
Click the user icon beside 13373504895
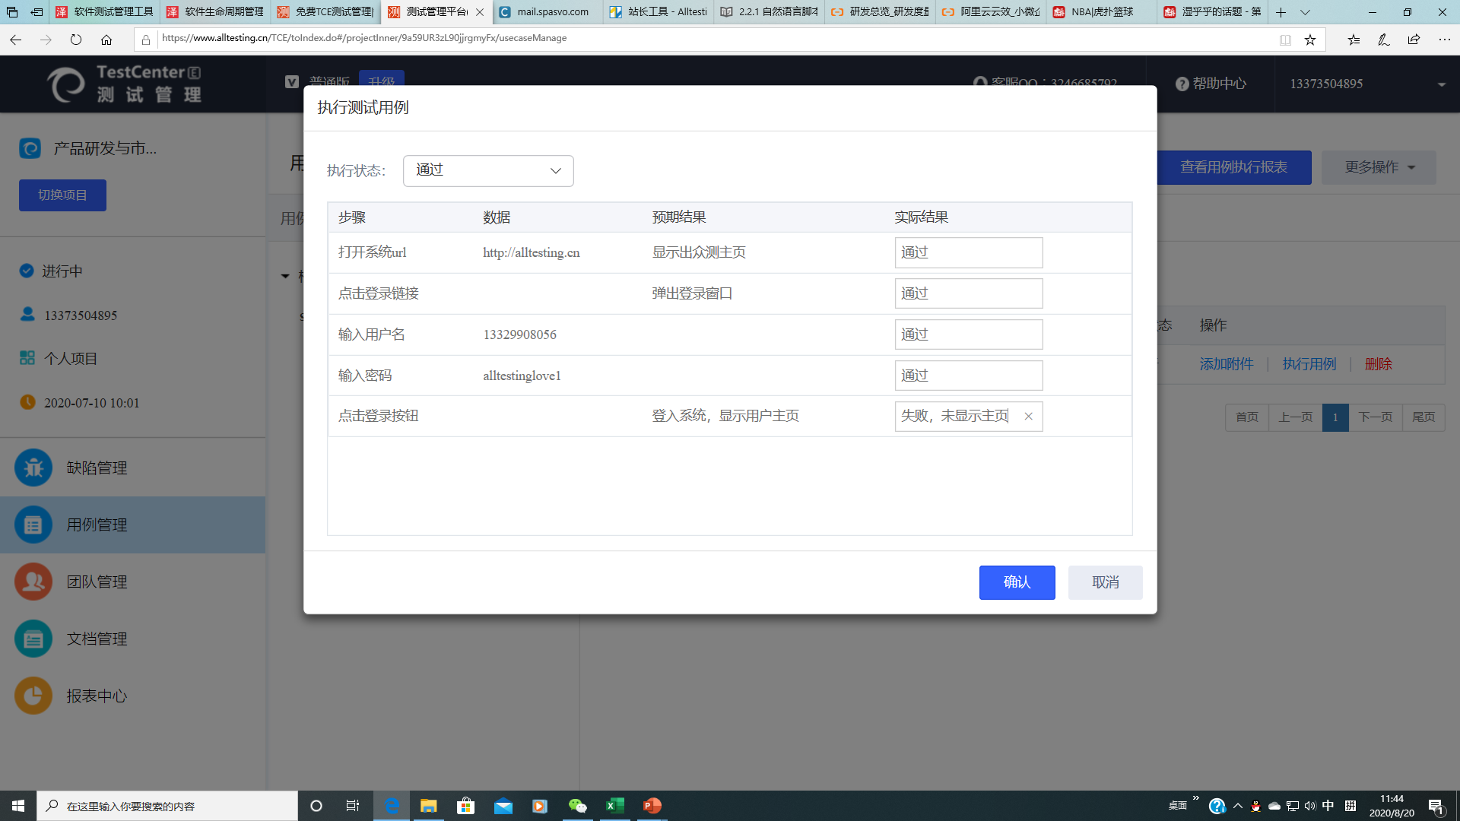click(x=27, y=314)
